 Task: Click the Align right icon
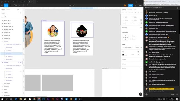coord(129,12)
